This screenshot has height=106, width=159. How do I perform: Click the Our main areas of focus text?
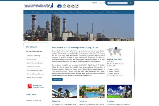[x=34, y=51]
